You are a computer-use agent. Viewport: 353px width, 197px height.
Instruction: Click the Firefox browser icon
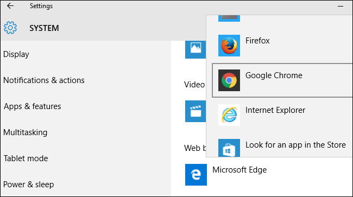pyautogui.click(x=229, y=46)
